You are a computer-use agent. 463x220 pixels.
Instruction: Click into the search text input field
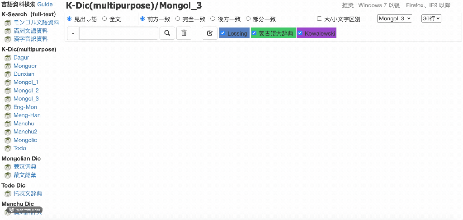tap(118, 33)
